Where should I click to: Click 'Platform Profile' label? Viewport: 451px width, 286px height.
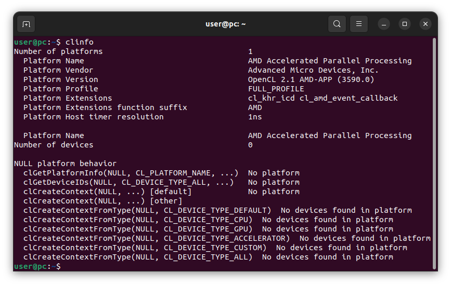pos(61,89)
